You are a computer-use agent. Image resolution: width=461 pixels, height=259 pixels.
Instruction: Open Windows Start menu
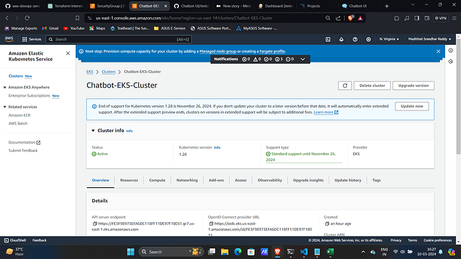pyautogui.click(x=130, y=252)
